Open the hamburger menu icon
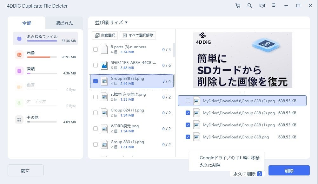This screenshot has height=184, width=318. (274, 5)
